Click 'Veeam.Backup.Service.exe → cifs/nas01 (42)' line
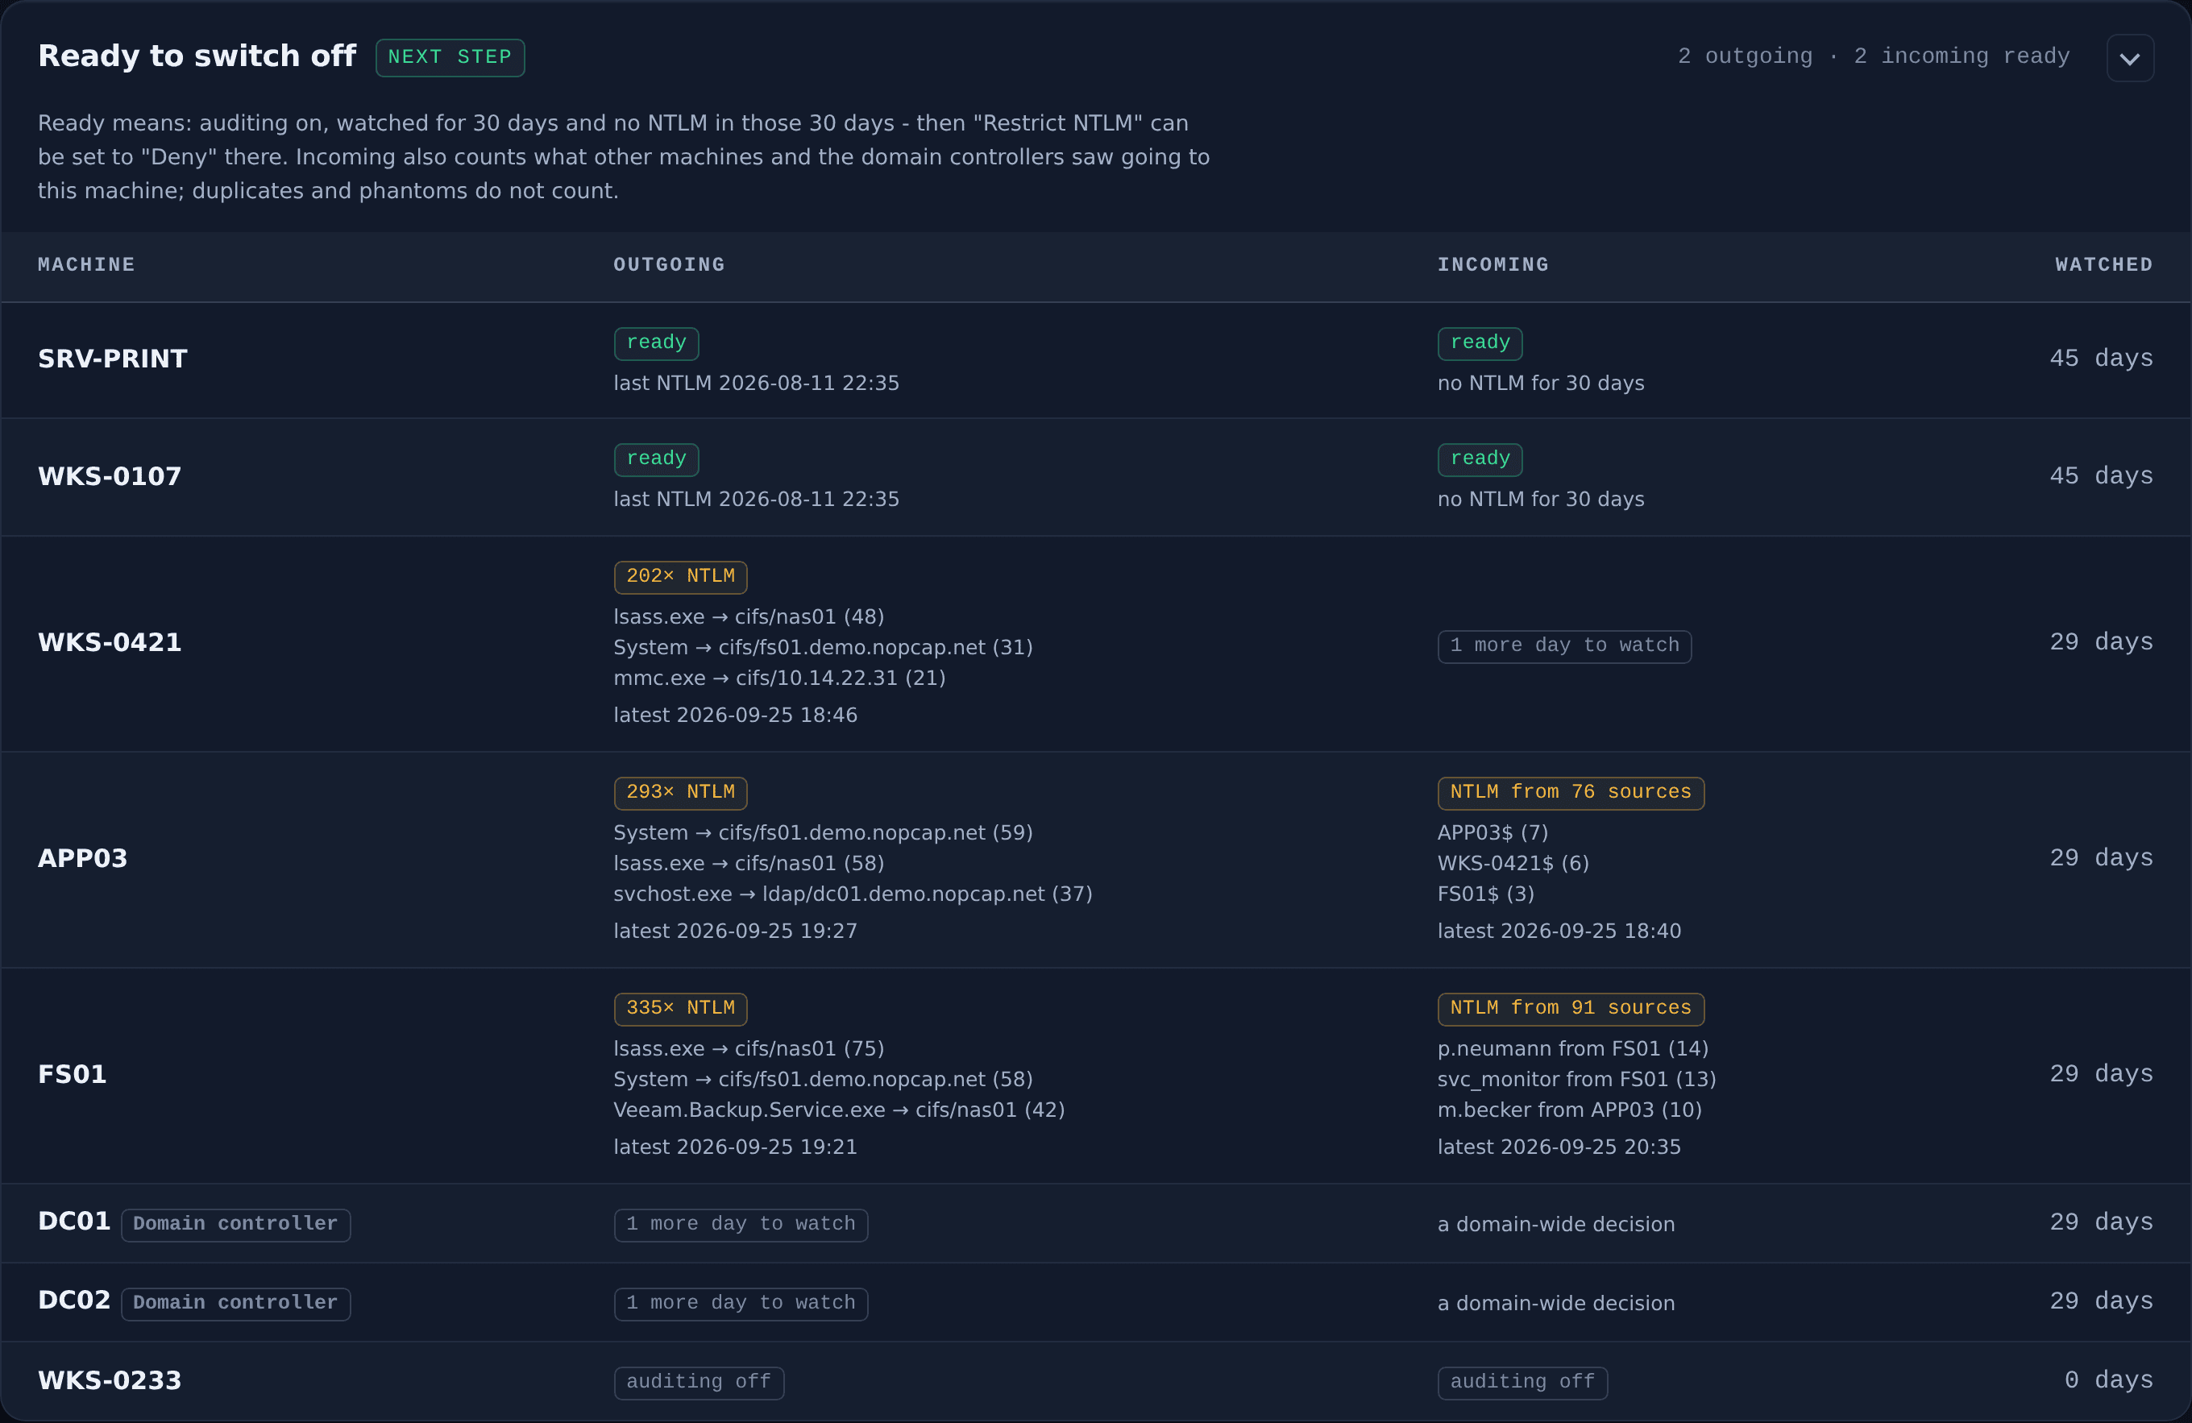This screenshot has width=2192, height=1423. pos(839,1111)
